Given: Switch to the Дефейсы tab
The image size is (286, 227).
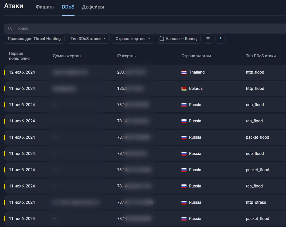Looking at the screenshot, I should pos(93,7).
